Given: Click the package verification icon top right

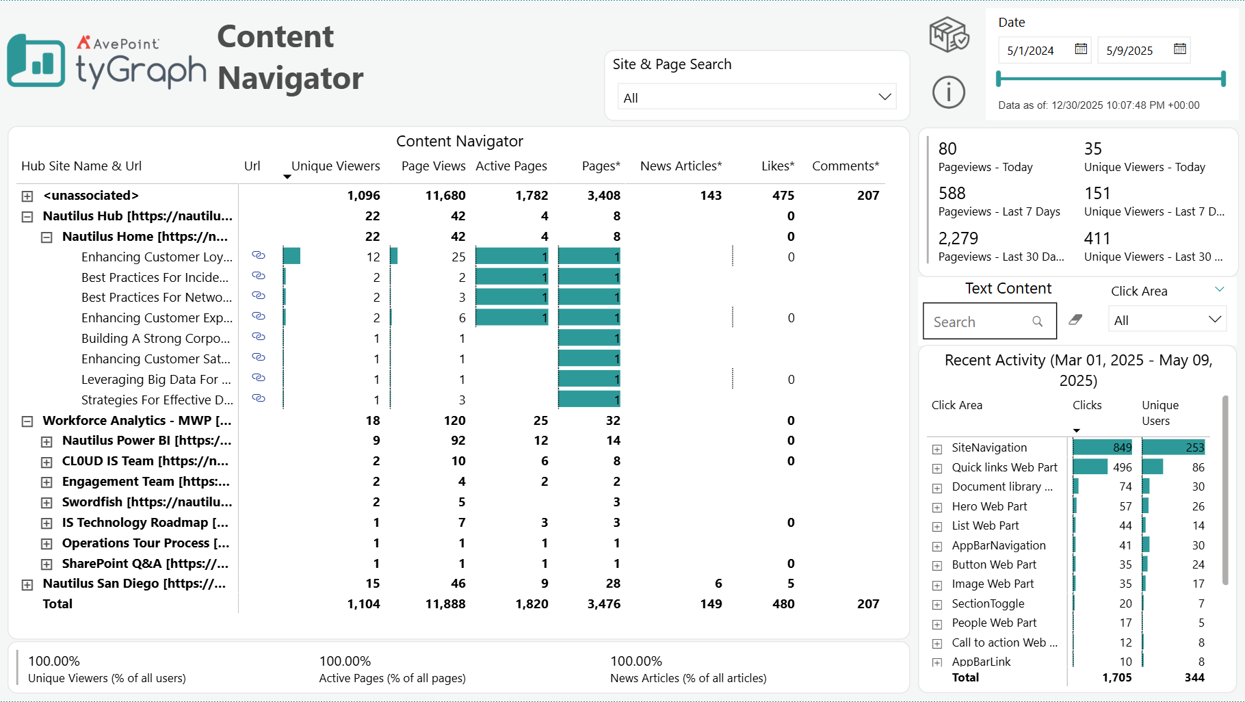Looking at the screenshot, I should point(948,34).
